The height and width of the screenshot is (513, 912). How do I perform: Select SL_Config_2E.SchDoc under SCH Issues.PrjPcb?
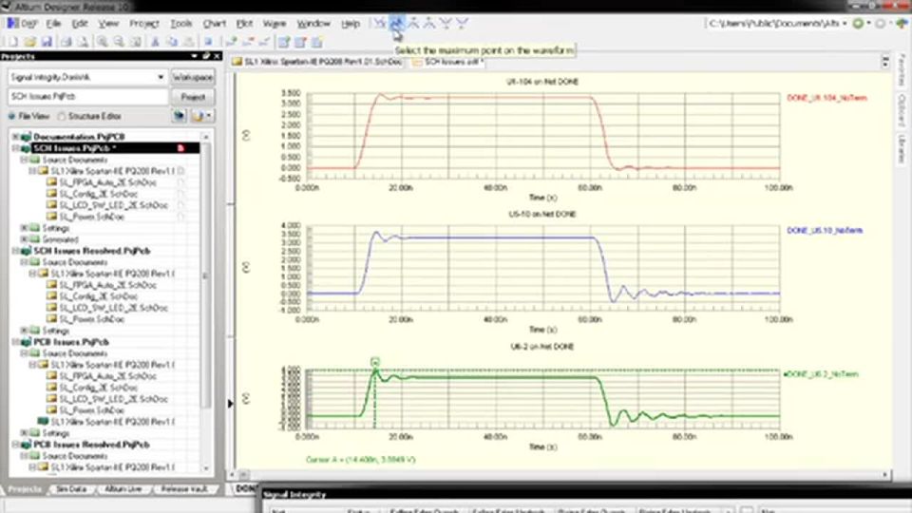98,194
